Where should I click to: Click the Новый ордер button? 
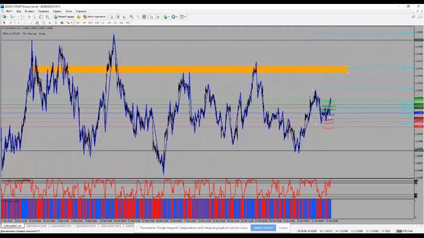tap(64, 17)
